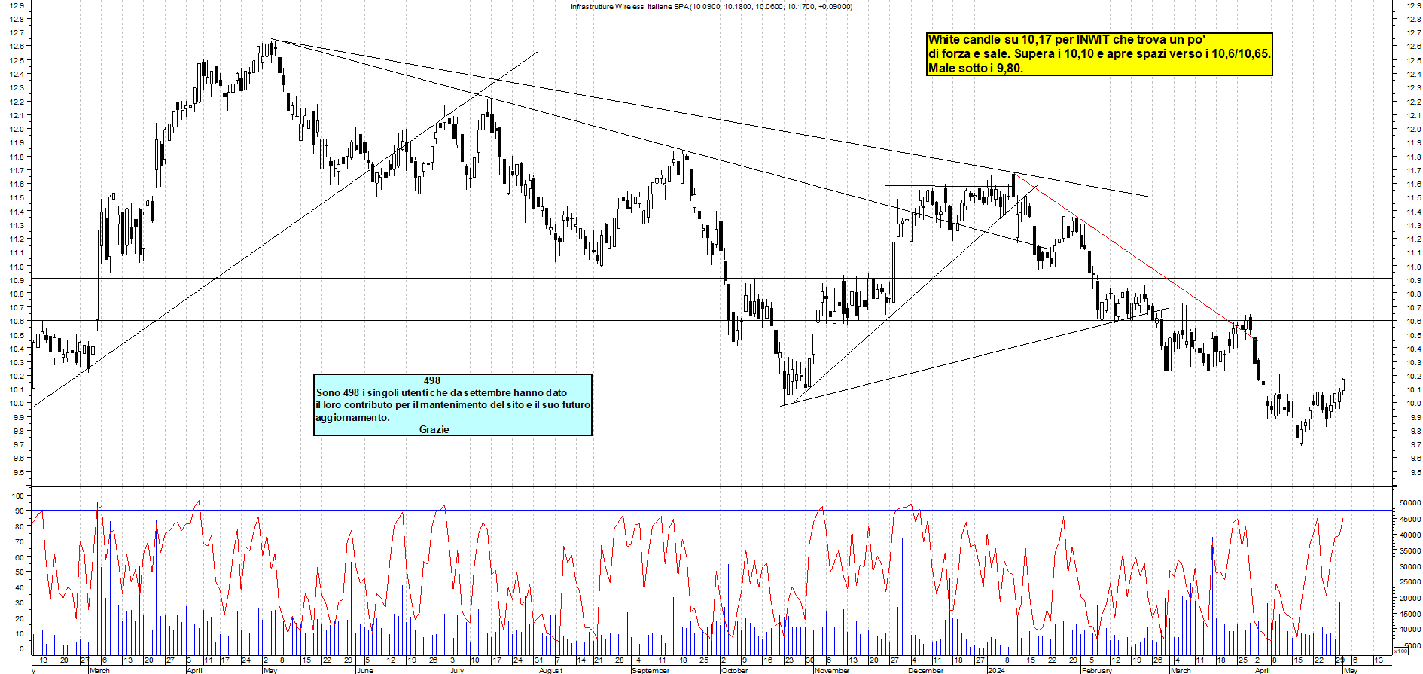Click the 50000 volume axis label
1423x674 pixels.
(1410, 502)
